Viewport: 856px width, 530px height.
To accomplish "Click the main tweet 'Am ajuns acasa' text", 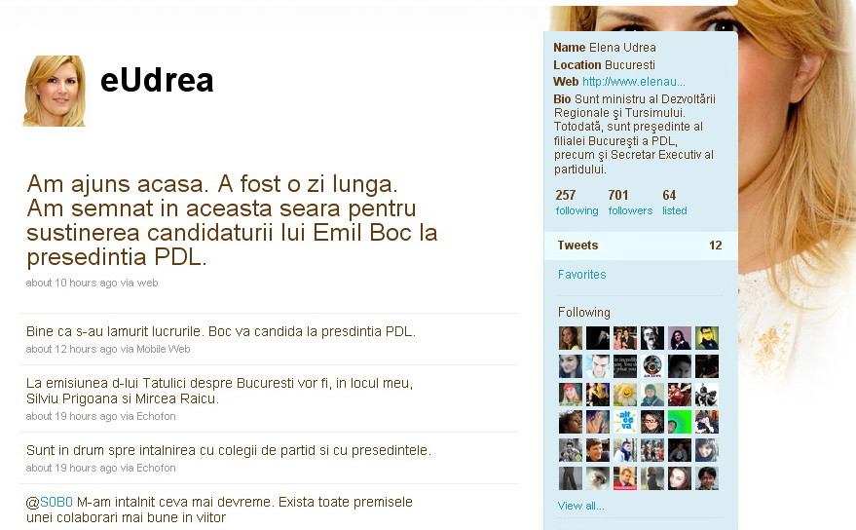I will (x=232, y=221).
